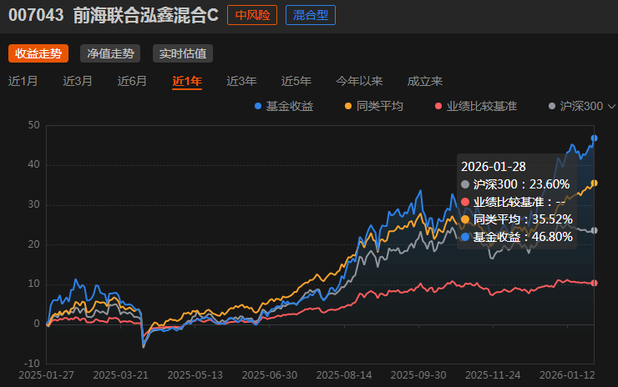Choose the 近1月 time range
Viewport: 618px width, 387px height.
[x=23, y=81]
